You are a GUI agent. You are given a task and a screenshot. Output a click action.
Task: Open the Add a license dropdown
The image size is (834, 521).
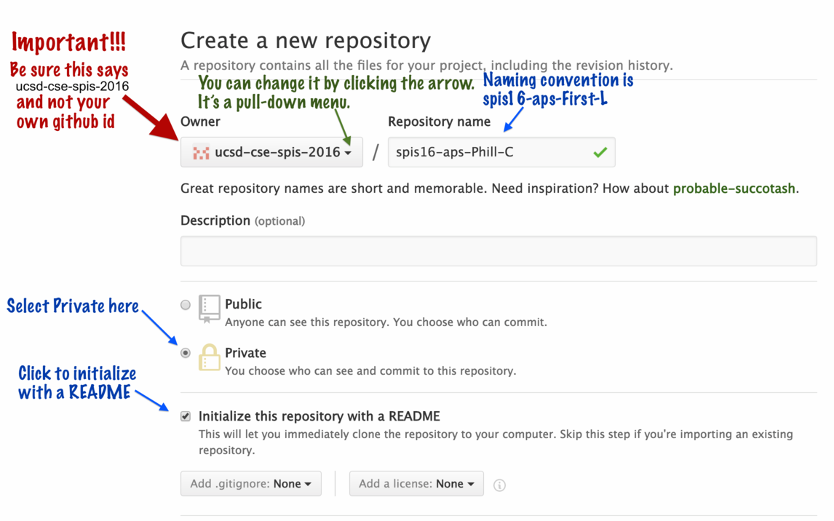(416, 483)
